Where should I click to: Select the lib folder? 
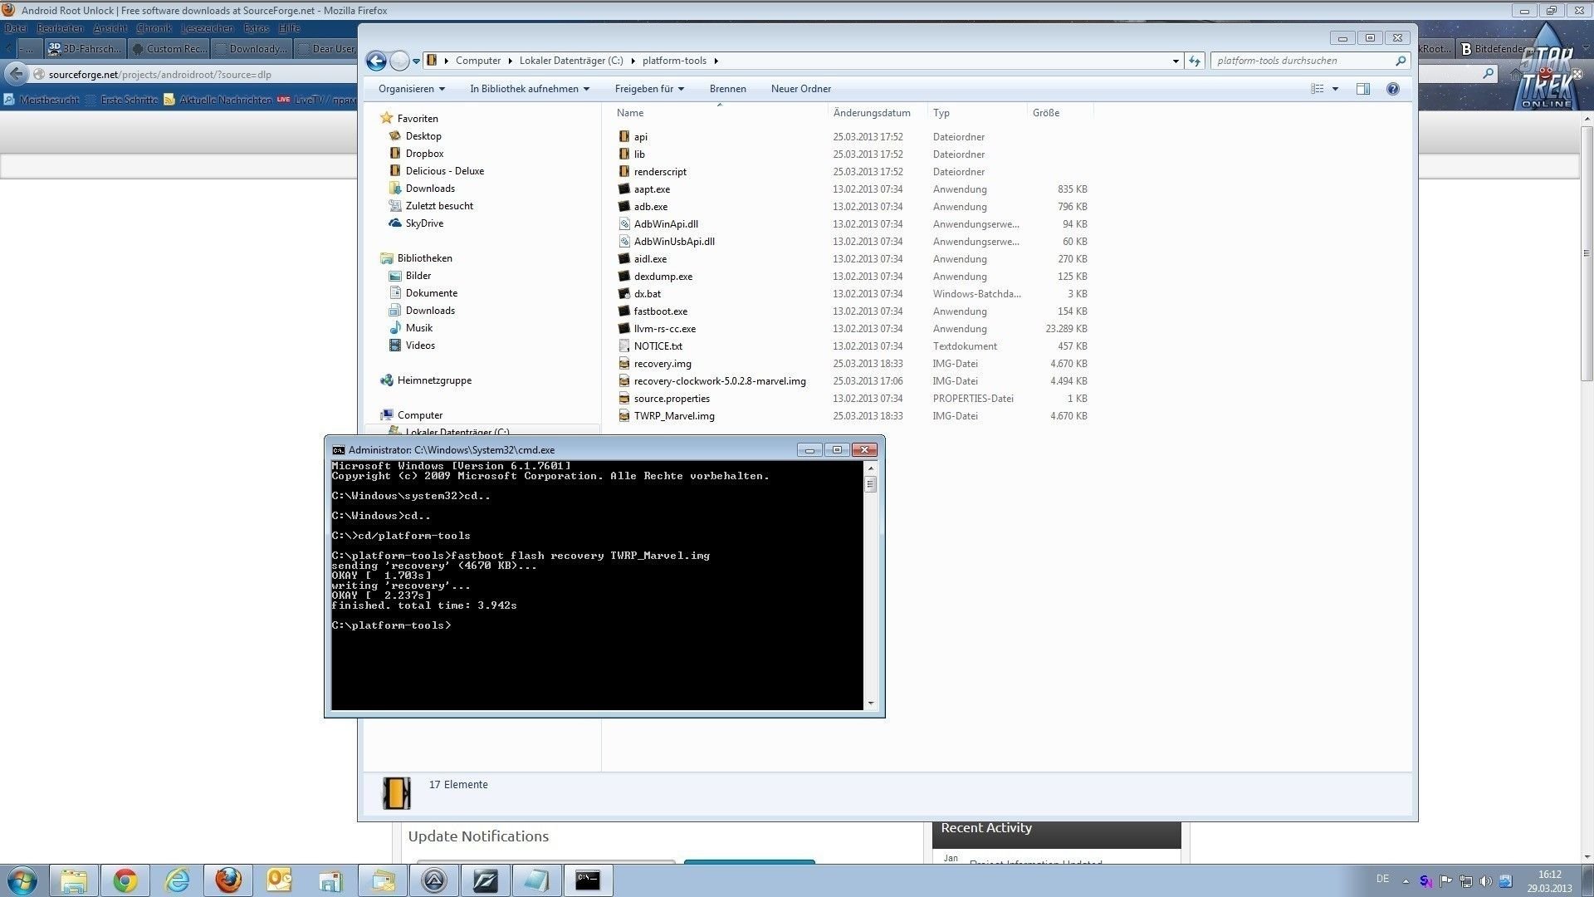(x=639, y=154)
